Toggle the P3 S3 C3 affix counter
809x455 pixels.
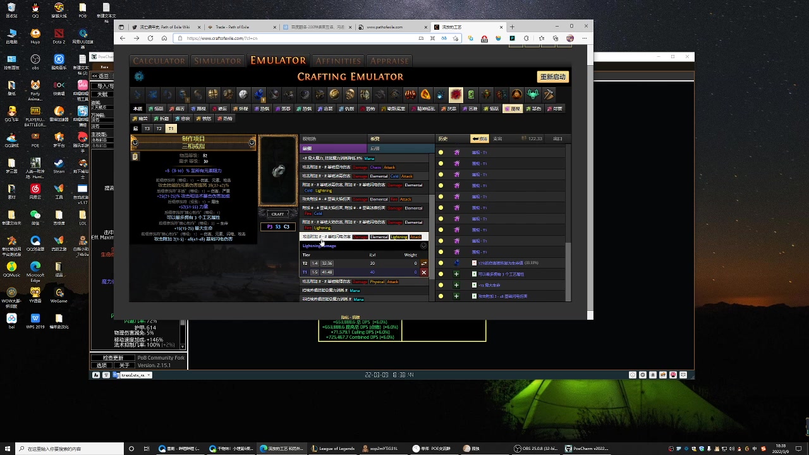tap(278, 227)
